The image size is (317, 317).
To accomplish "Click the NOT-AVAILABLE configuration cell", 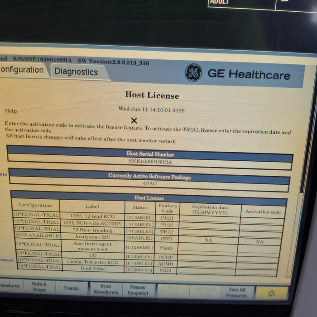I will (38, 235).
